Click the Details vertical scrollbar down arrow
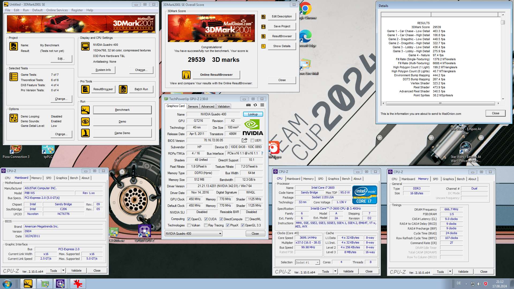Viewport: 514px width, 289px height. (503, 99)
